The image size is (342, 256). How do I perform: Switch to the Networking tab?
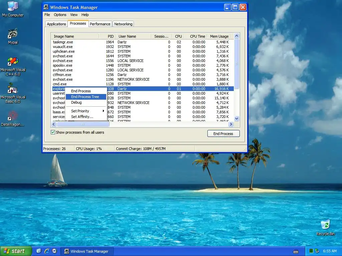(123, 24)
